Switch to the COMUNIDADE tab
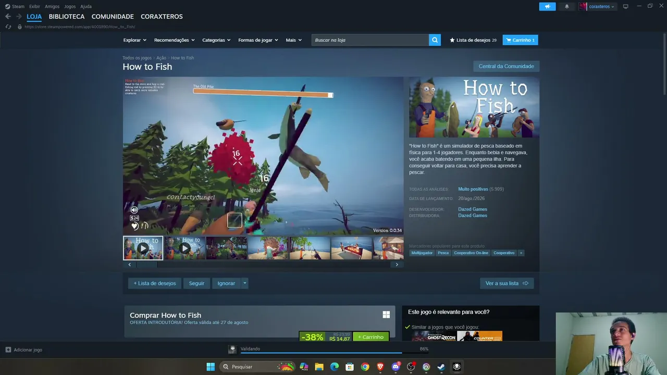The width and height of the screenshot is (667, 375). pyautogui.click(x=113, y=17)
